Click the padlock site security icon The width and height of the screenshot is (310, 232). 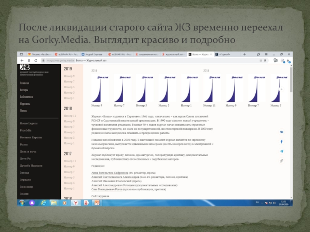43,61
